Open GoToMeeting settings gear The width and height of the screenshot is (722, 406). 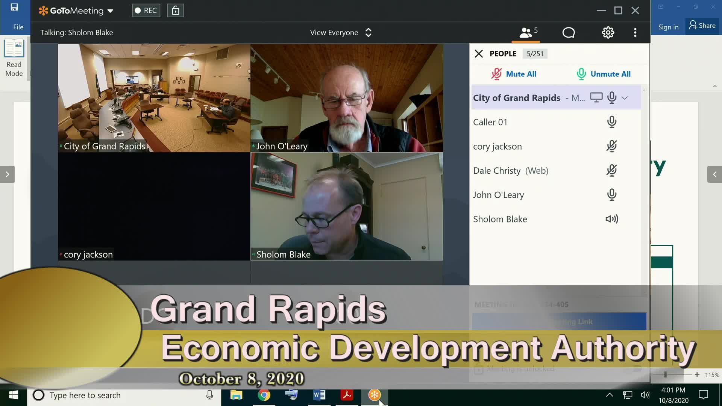pyautogui.click(x=608, y=33)
